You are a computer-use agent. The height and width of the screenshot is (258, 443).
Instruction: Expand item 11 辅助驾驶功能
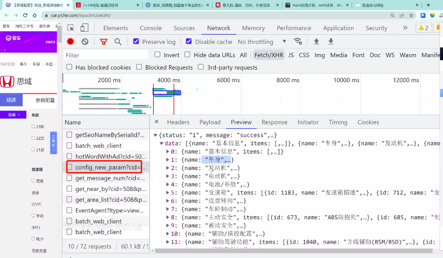tap(168, 242)
